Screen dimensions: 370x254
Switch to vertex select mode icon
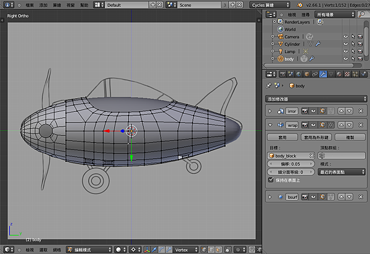tap(204, 250)
